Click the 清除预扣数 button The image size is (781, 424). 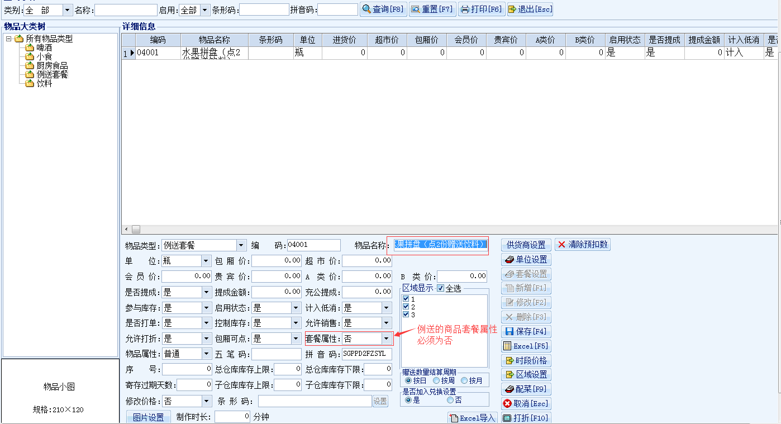click(583, 245)
